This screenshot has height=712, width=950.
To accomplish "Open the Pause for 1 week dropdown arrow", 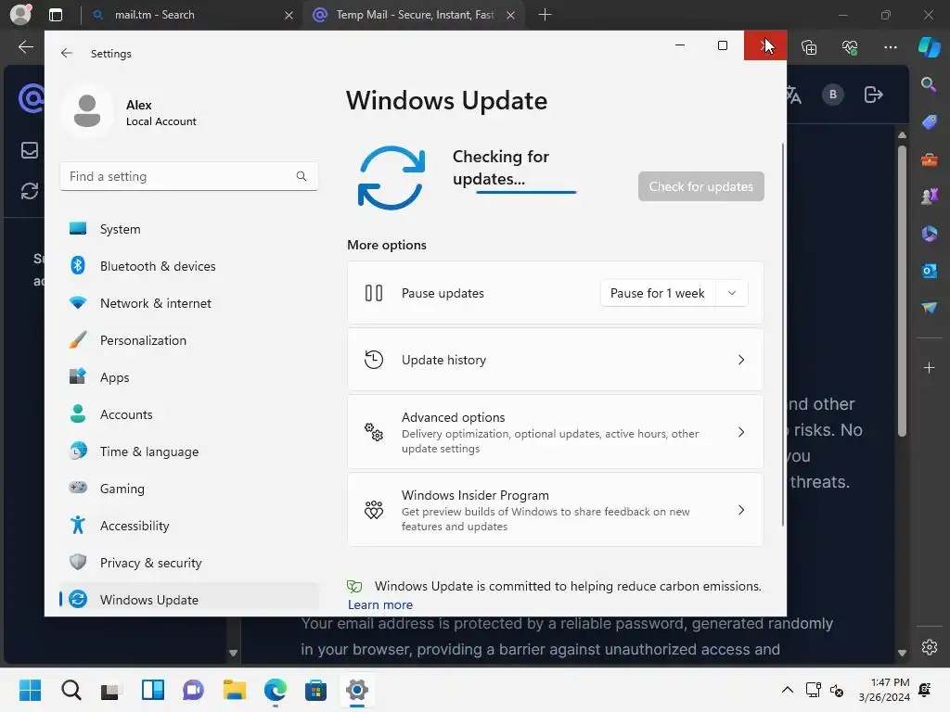I will 731,293.
